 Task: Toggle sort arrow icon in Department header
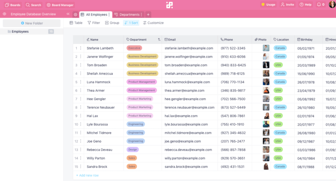[159, 40]
